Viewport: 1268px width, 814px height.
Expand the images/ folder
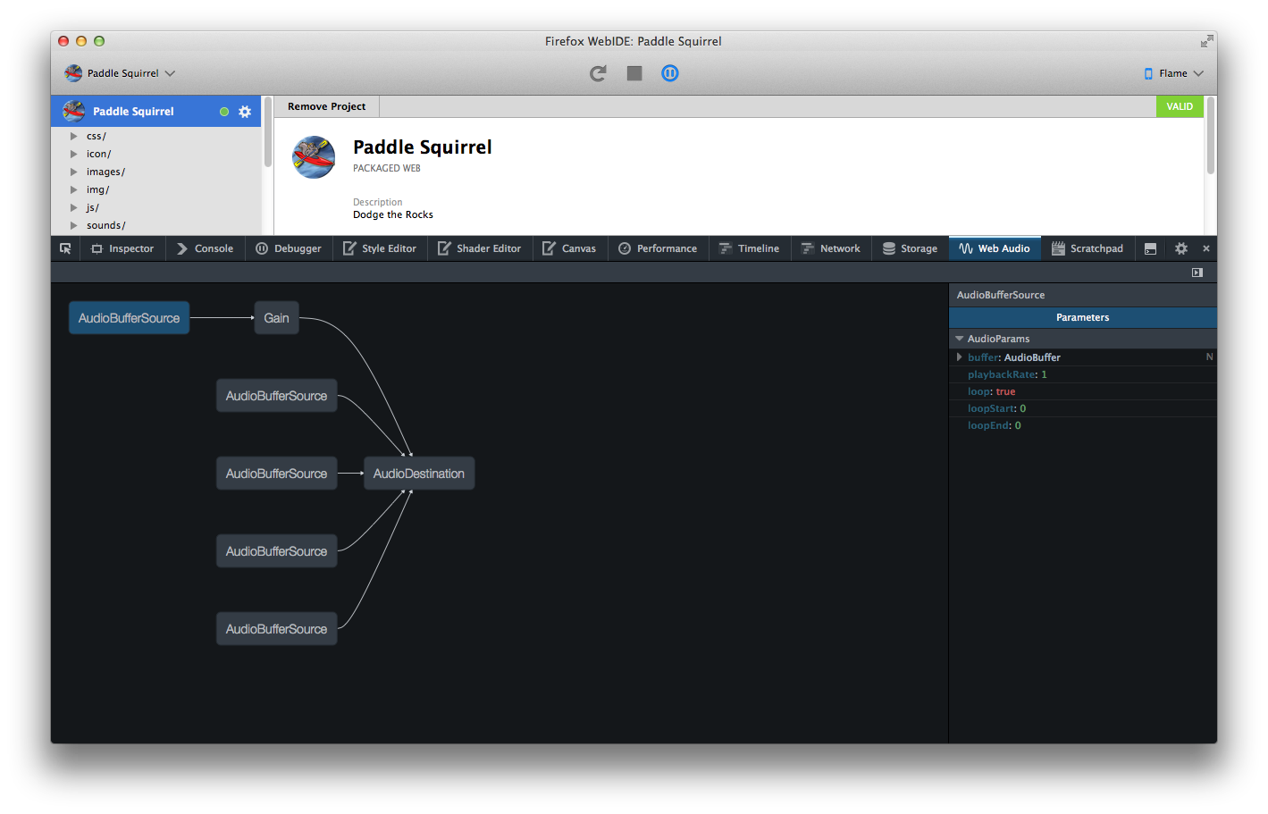(x=74, y=172)
